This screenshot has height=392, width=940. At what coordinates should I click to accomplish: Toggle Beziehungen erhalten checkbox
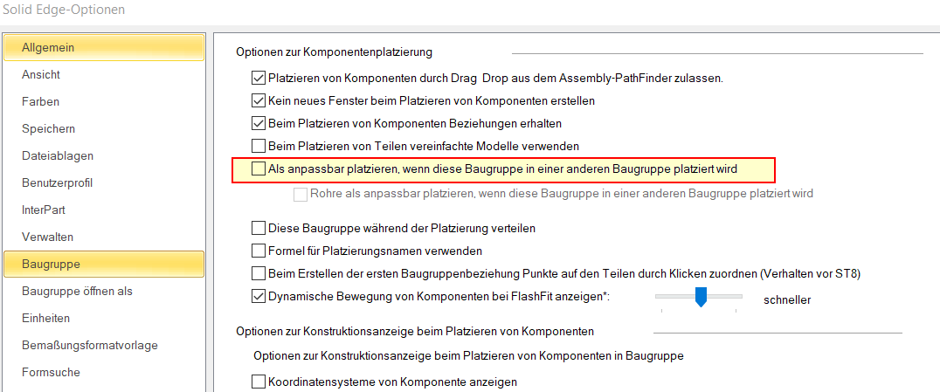[259, 123]
